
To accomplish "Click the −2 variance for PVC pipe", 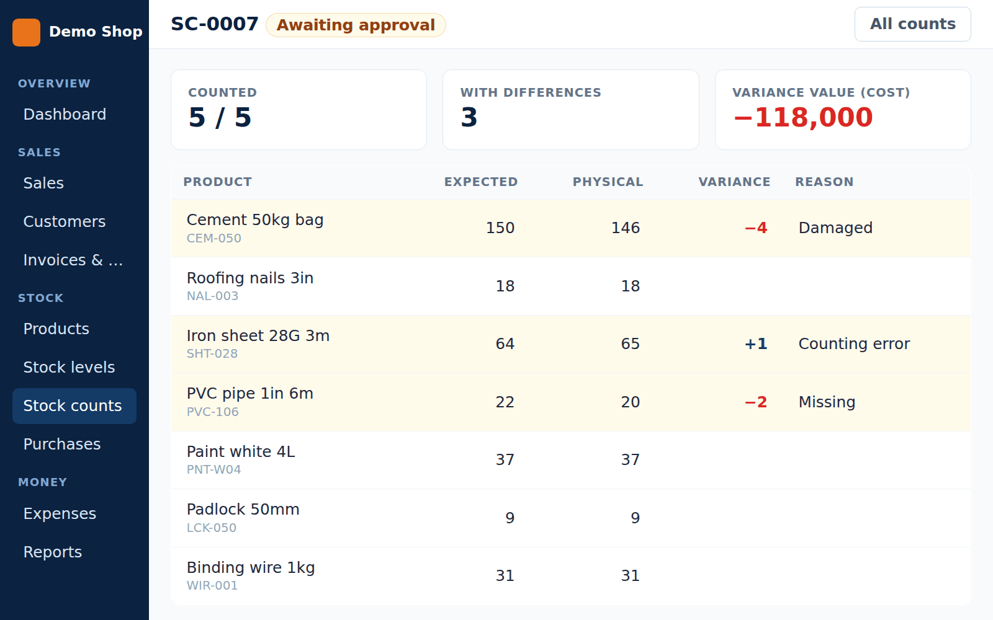I will coord(756,402).
